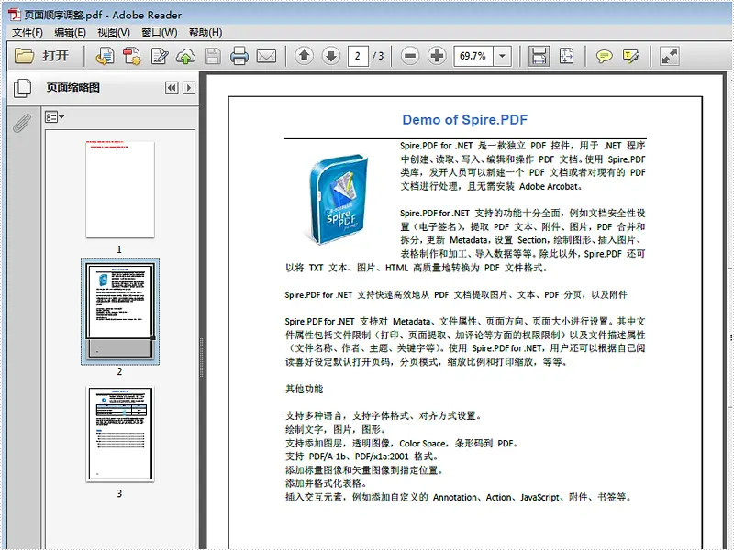The image size is (734, 550).
Task: Toggle single-page fit view mode
Action: (x=565, y=56)
